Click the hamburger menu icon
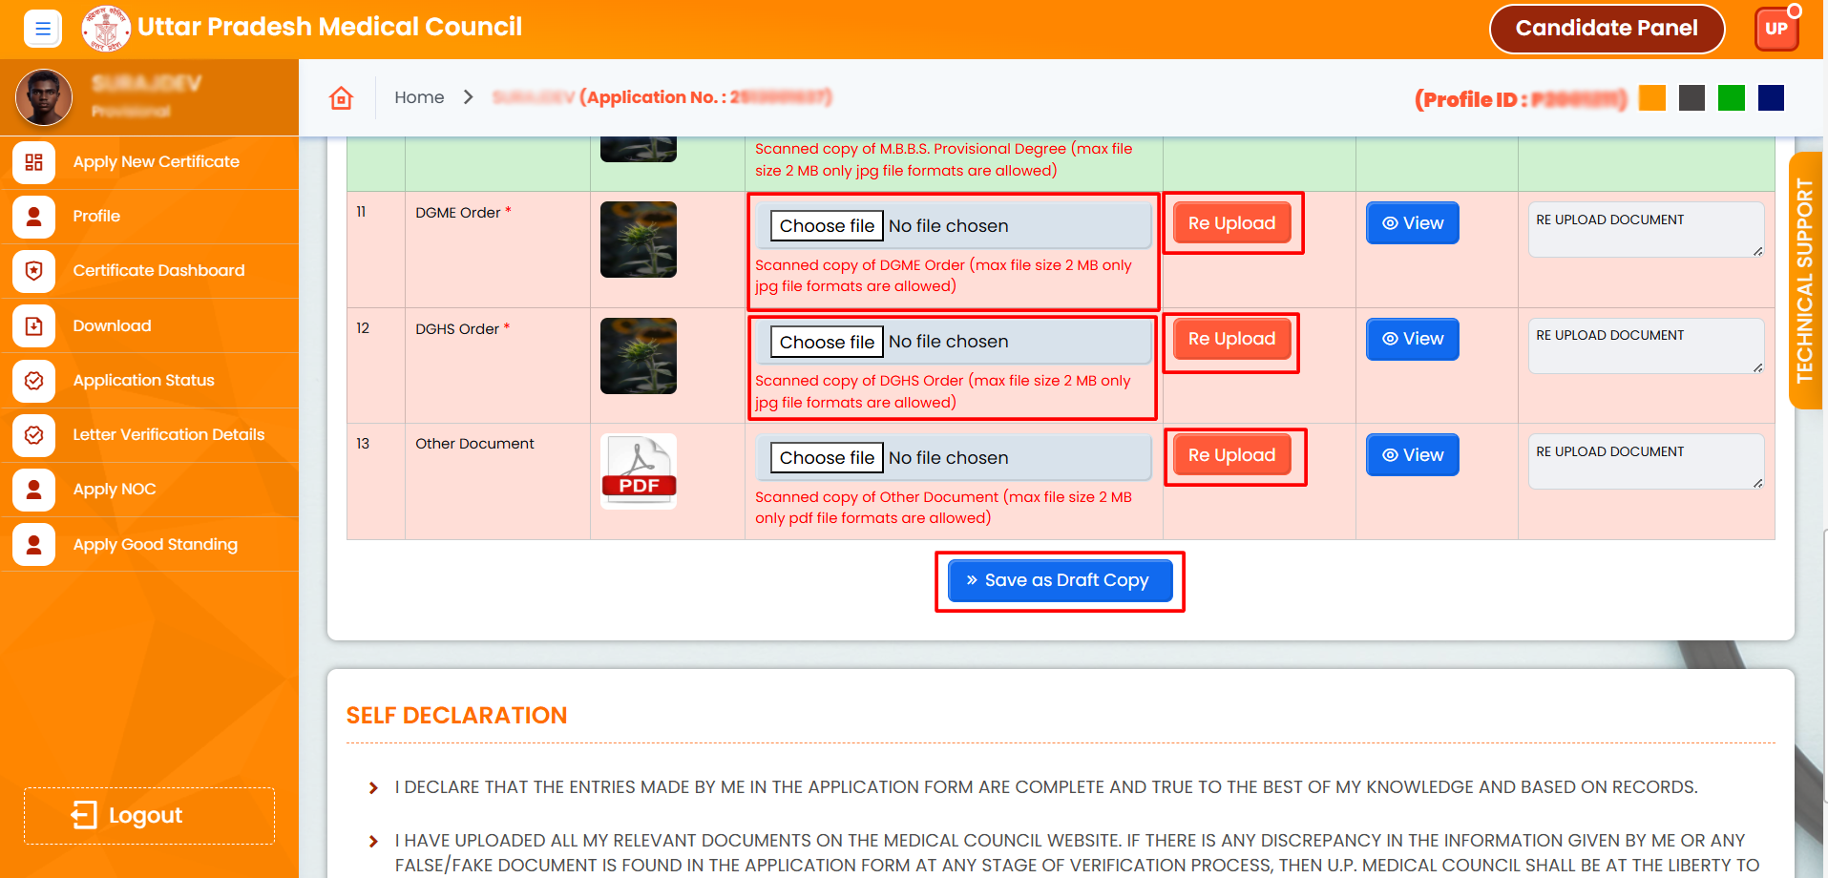Image resolution: width=1828 pixels, height=878 pixels. click(42, 29)
